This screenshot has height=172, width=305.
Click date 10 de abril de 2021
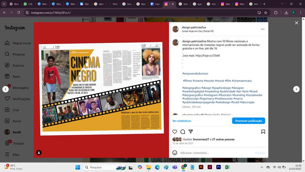click(x=183, y=143)
